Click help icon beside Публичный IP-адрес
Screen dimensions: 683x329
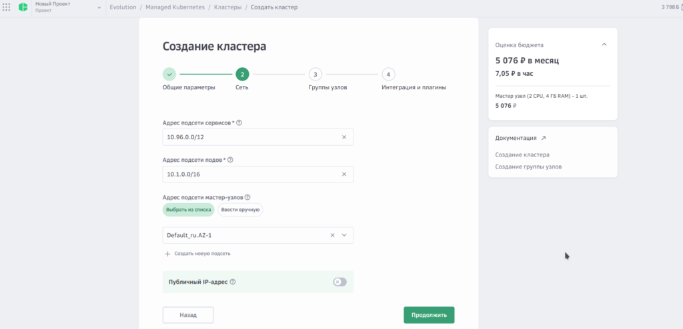pyautogui.click(x=233, y=282)
